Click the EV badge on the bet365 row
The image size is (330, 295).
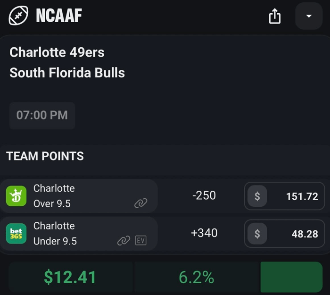[x=140, y=241]
